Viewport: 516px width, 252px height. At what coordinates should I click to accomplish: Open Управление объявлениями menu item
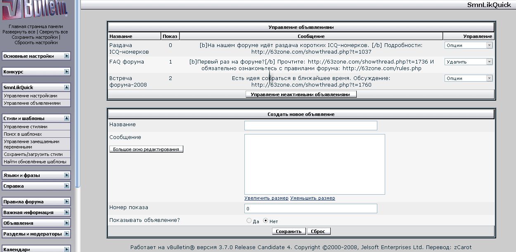click(x=36, y=103)
